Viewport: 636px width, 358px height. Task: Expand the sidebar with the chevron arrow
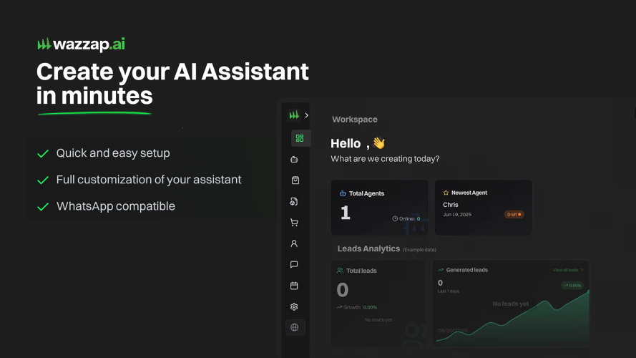307,115
